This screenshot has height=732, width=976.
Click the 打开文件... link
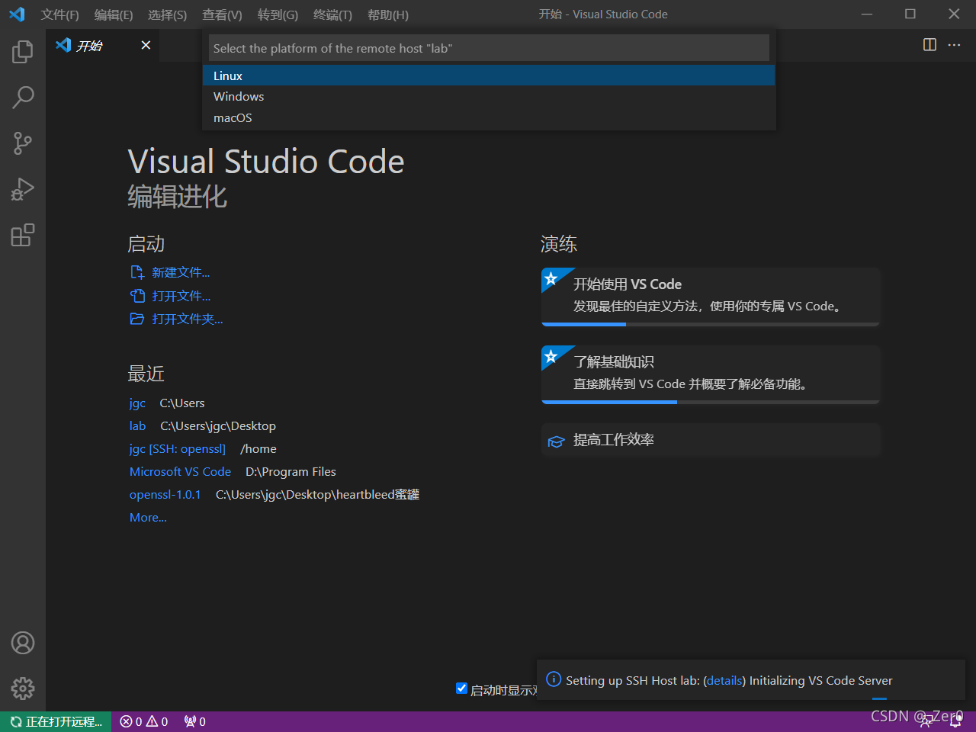click(x=181, y=296)
